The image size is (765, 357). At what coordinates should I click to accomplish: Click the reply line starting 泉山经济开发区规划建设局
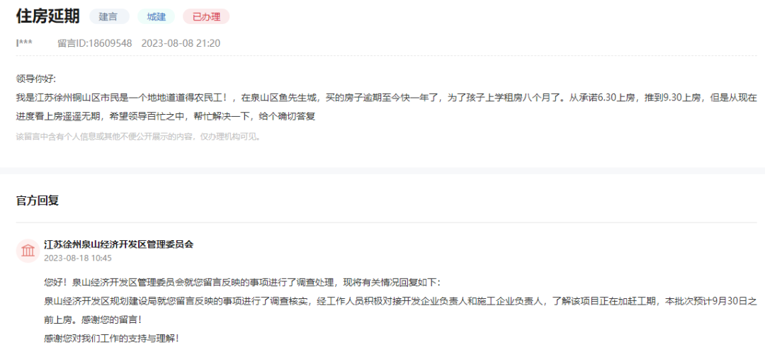(x=400, y=301)
